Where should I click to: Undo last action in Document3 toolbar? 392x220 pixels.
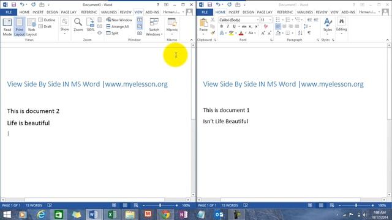22,4
